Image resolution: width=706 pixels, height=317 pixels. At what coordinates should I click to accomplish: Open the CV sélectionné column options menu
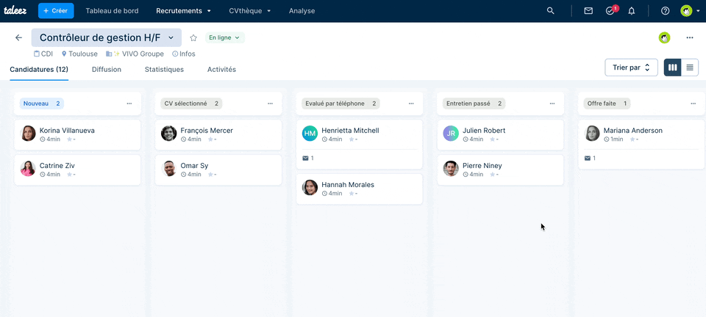coord(270,103)
